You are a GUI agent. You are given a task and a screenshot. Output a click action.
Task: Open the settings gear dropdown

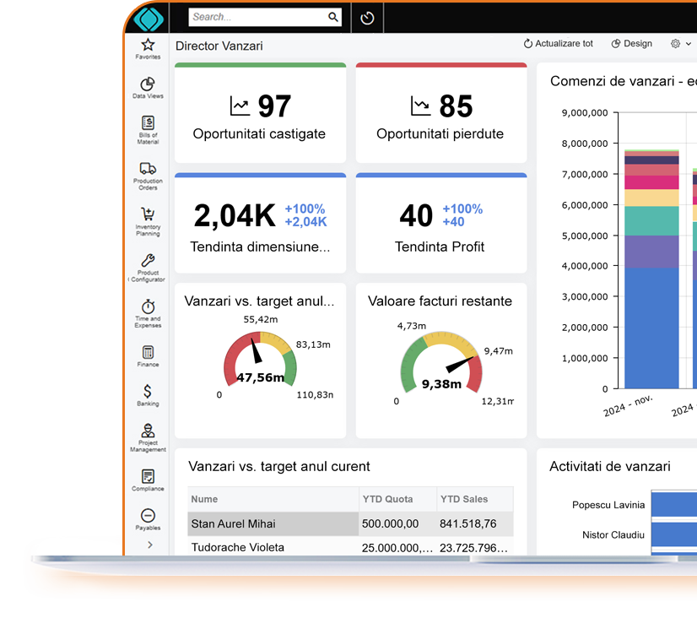[680, 44]
